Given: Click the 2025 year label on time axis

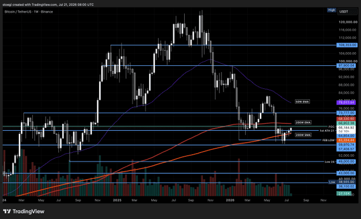Looking at the screenshot, I should click(x=117, y=200).
